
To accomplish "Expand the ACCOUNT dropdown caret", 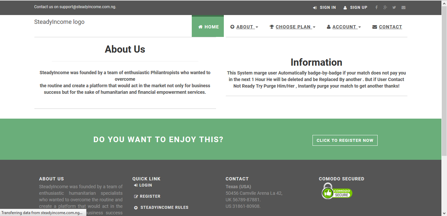I will [360, 27].
